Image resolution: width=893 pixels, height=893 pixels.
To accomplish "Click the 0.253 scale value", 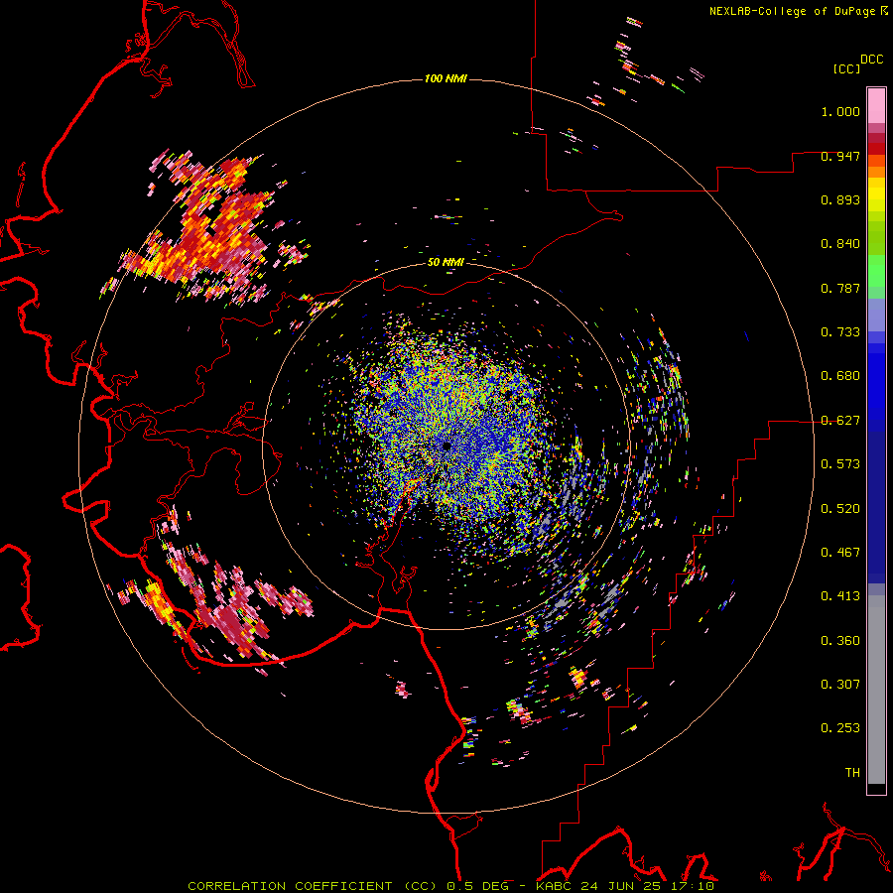I will click(x=840, y=728).
